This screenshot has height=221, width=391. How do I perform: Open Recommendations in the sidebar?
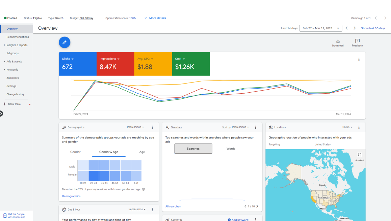(x=18, y=37)
